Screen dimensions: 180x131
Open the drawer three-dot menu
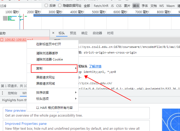pos(3,93)
